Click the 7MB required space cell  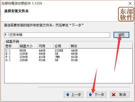pyautogui.click(x=57, y=57)
